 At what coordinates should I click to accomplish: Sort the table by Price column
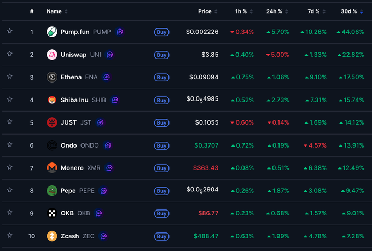pyautogui.click(x=207, y=11)
